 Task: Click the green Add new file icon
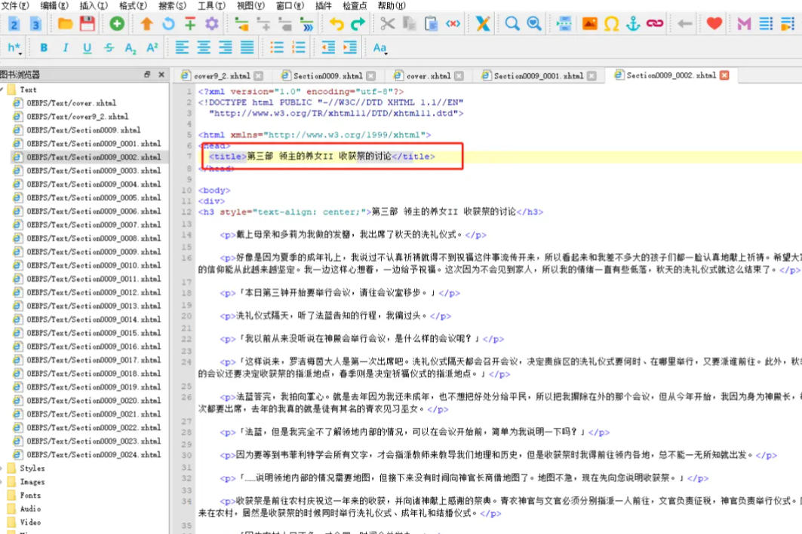tap(117, 23)
